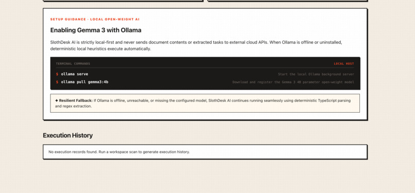The width and height of the screenshot is (415, 193).
Task: Click the 'SETUP GUIDANCE - LOCAL OPEN-WEIGHT AI' label
Action: 95,20
